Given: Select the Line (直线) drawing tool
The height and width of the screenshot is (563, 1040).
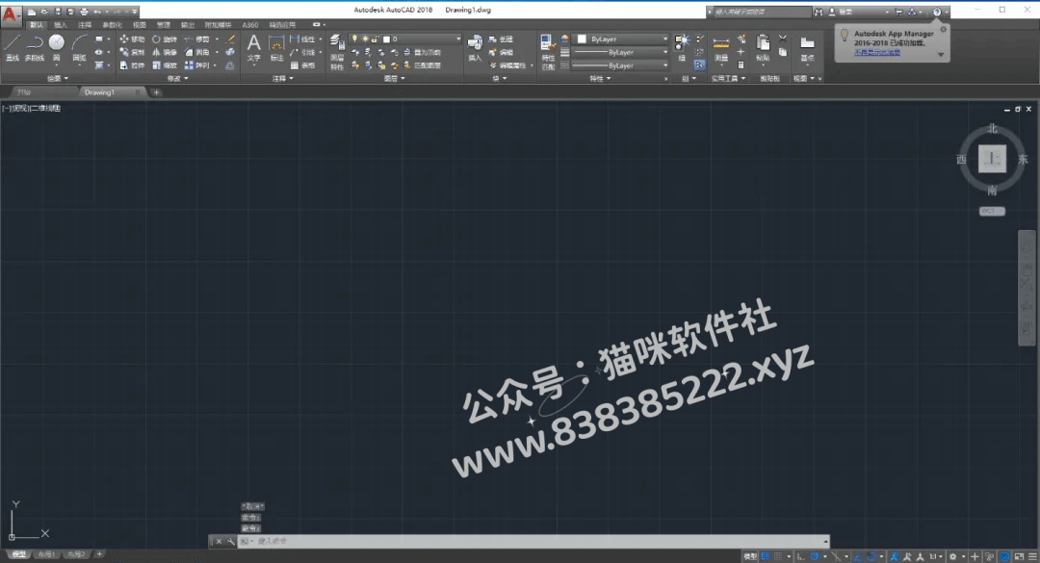Looking at the screenshot, I should point(13,47).
